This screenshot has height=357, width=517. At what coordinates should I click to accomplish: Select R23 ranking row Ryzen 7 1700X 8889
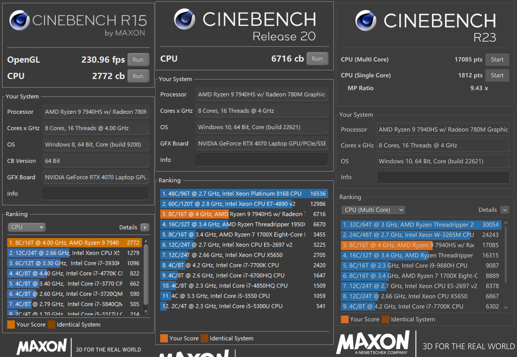tap(421, 276)
